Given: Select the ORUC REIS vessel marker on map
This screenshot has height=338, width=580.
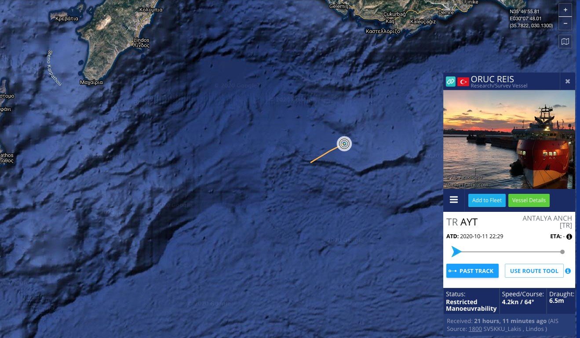Looking at the screenshot, I should point(344,143).
